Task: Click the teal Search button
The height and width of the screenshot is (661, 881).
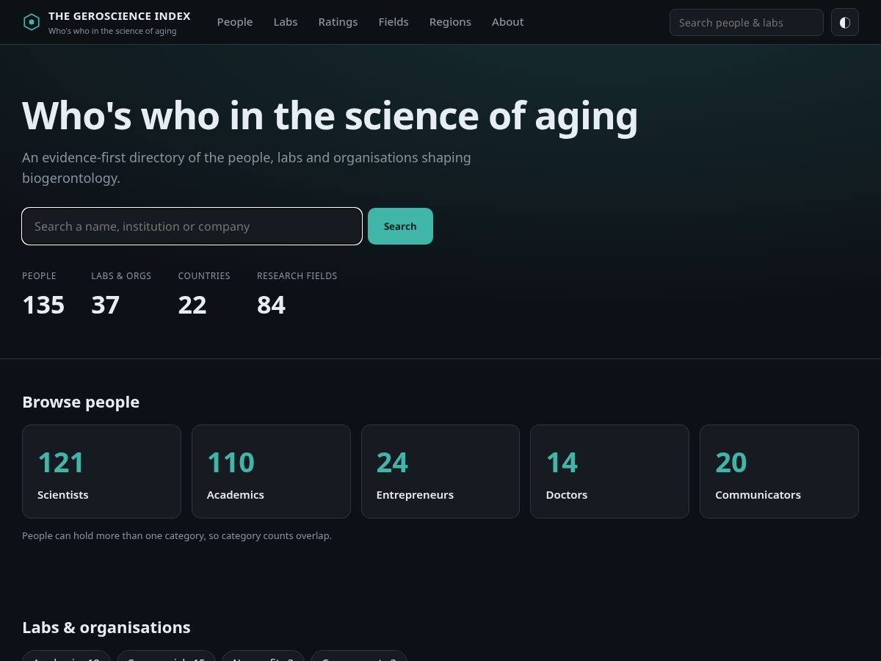Action: pos(400,226)
